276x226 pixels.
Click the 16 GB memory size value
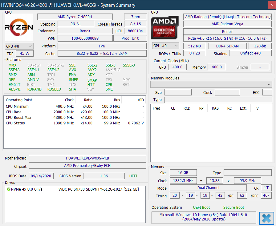183,173
